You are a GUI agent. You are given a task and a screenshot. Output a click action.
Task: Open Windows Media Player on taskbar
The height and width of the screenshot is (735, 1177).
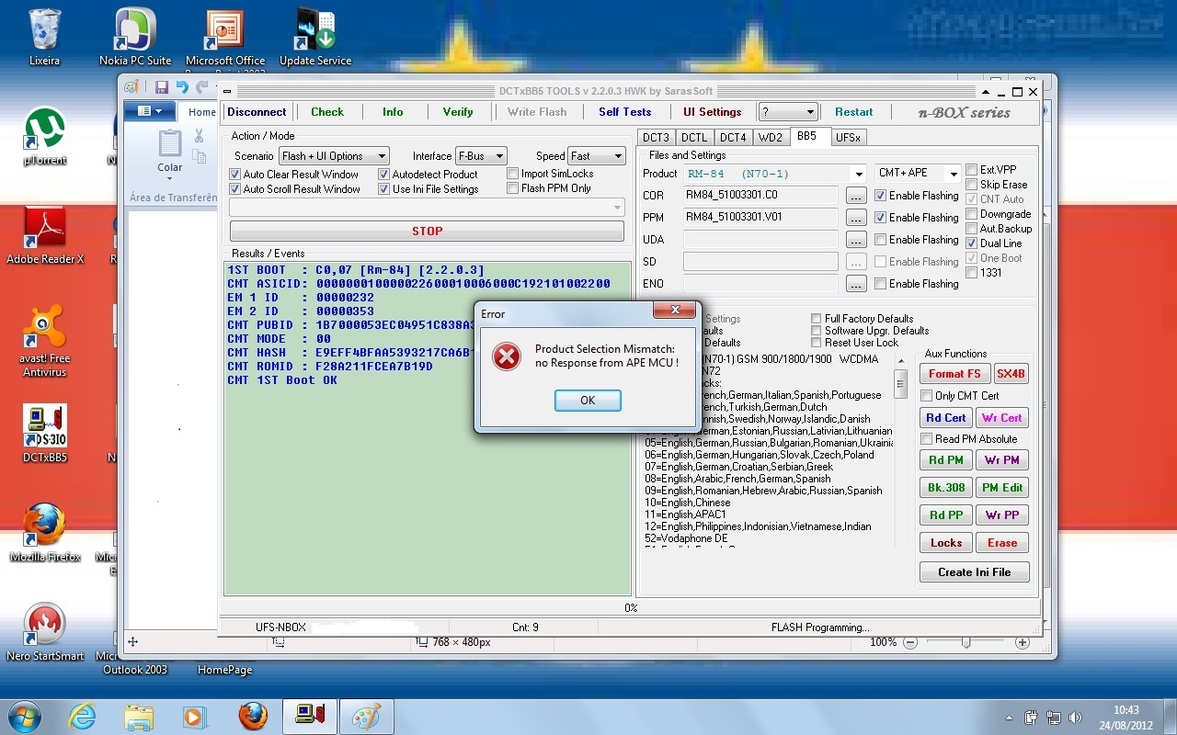point(195,716)
